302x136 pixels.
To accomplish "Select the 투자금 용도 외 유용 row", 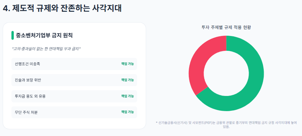I will 74,96.
